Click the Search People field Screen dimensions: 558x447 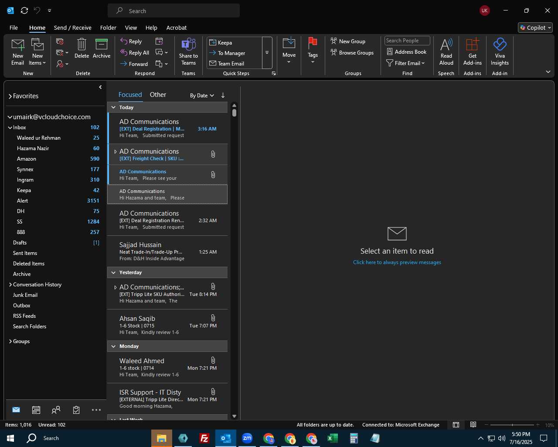tap(407, 41)
